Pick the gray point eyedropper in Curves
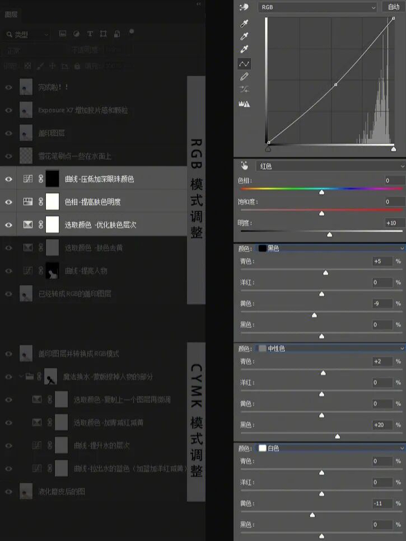406x541 pixels. coord(244,36)
